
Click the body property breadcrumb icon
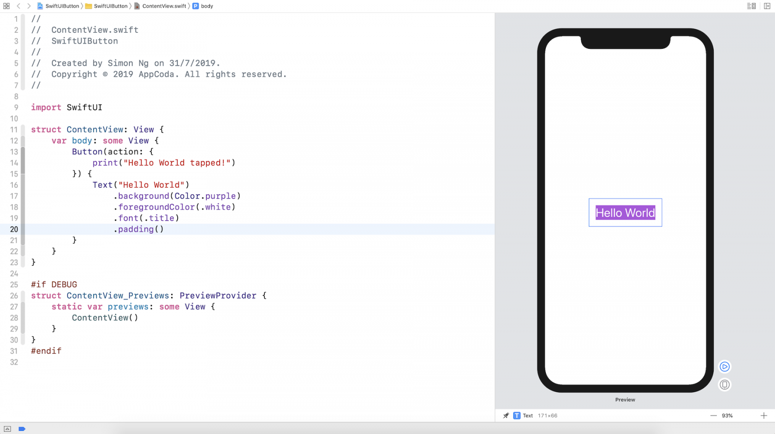197,6
